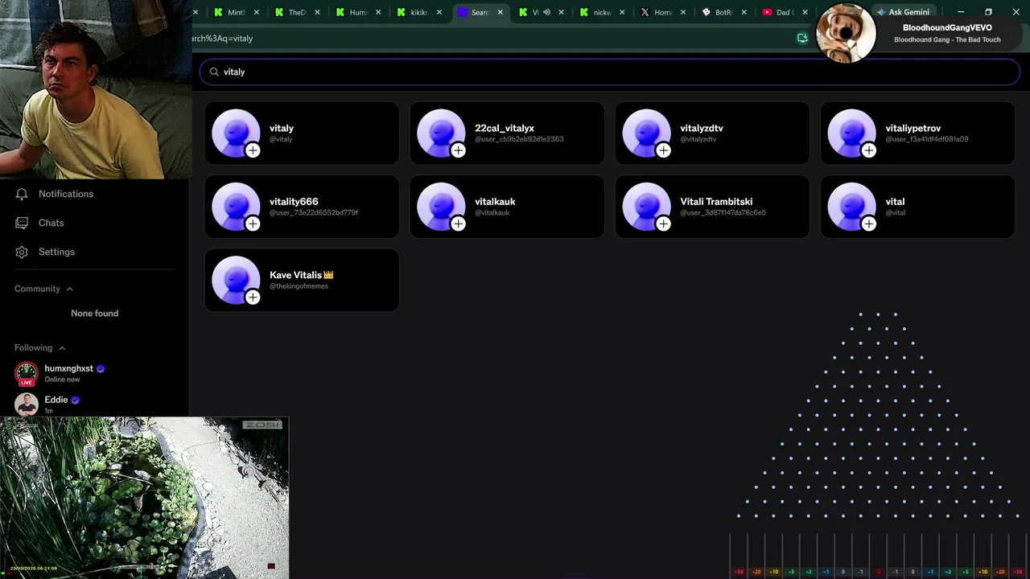The width and height of the screenshot is (1030, 579).
Task: Open Eddie's channel from Following
Action: pos(95,404)
